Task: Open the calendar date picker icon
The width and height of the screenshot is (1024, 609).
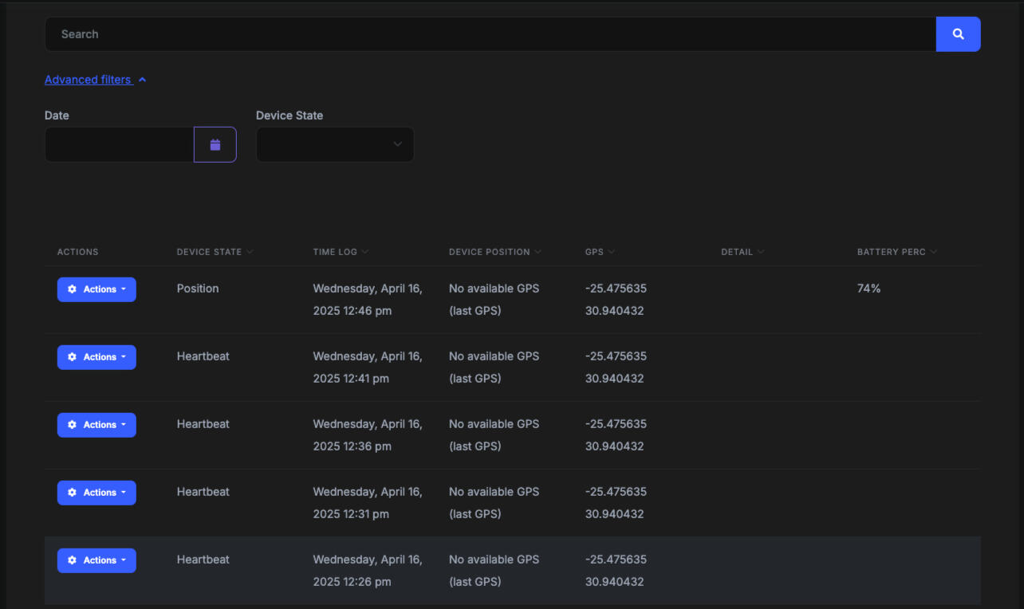Action: (215, 145)
